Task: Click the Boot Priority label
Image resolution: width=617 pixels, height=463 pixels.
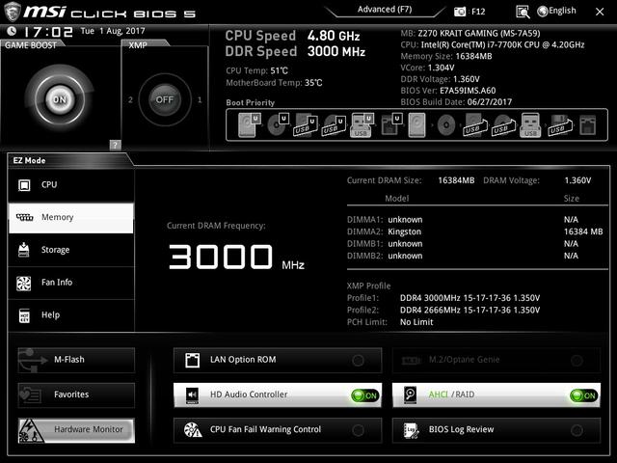Action: (251, 103)
